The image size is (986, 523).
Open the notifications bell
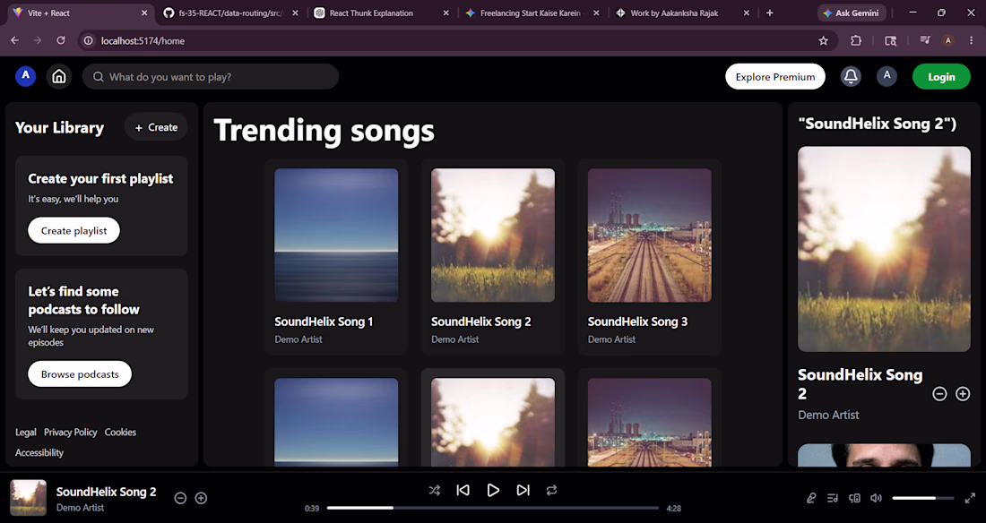click(x=851, y=77)
